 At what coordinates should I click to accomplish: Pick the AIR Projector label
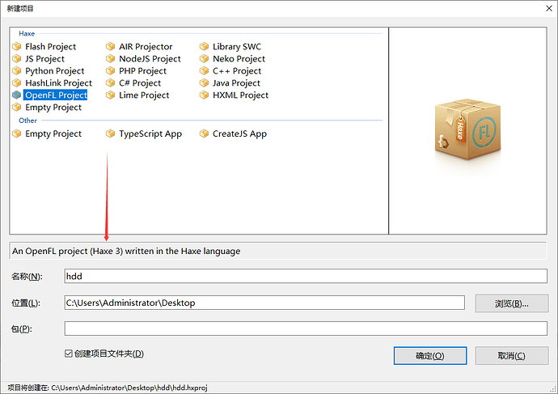(146, 47)
